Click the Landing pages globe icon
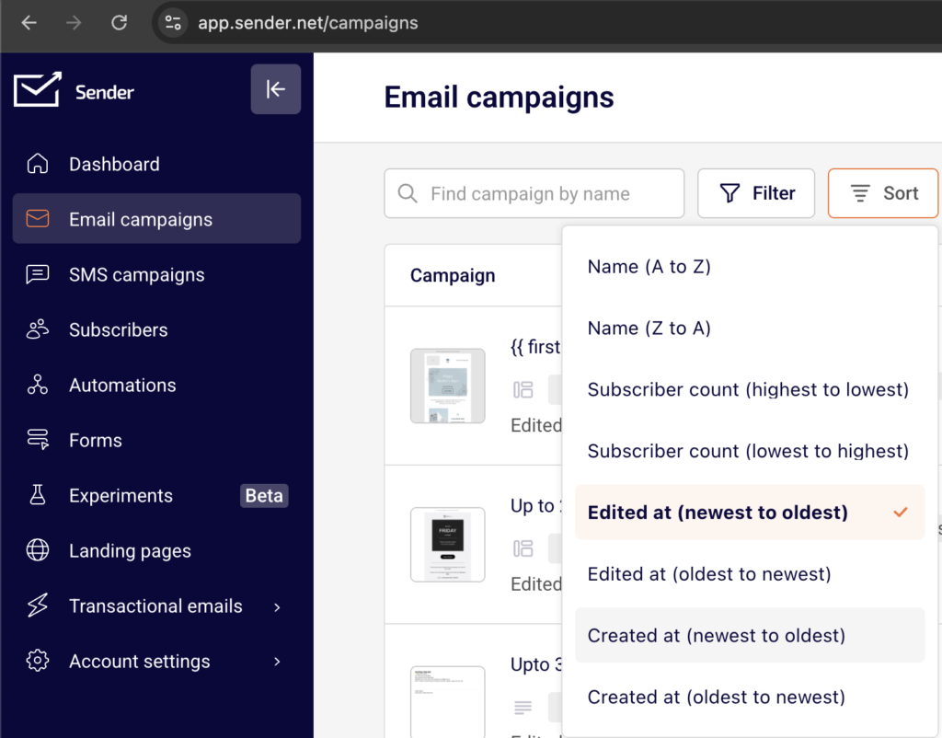Image resolution: width=942 pixels, height=738 pixels. (37, 550)
